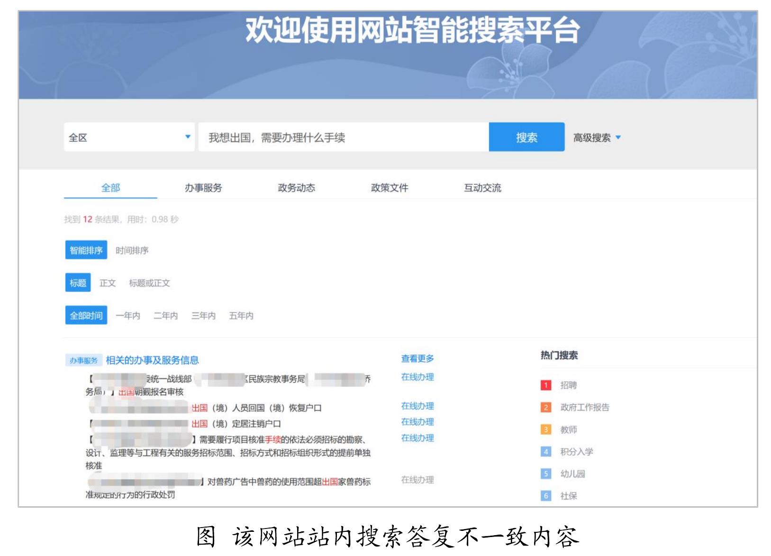Select 智能排序 sorting option
Image resolution: width=771 pixels, height=556 pixels.
click(x=86, y=250)
